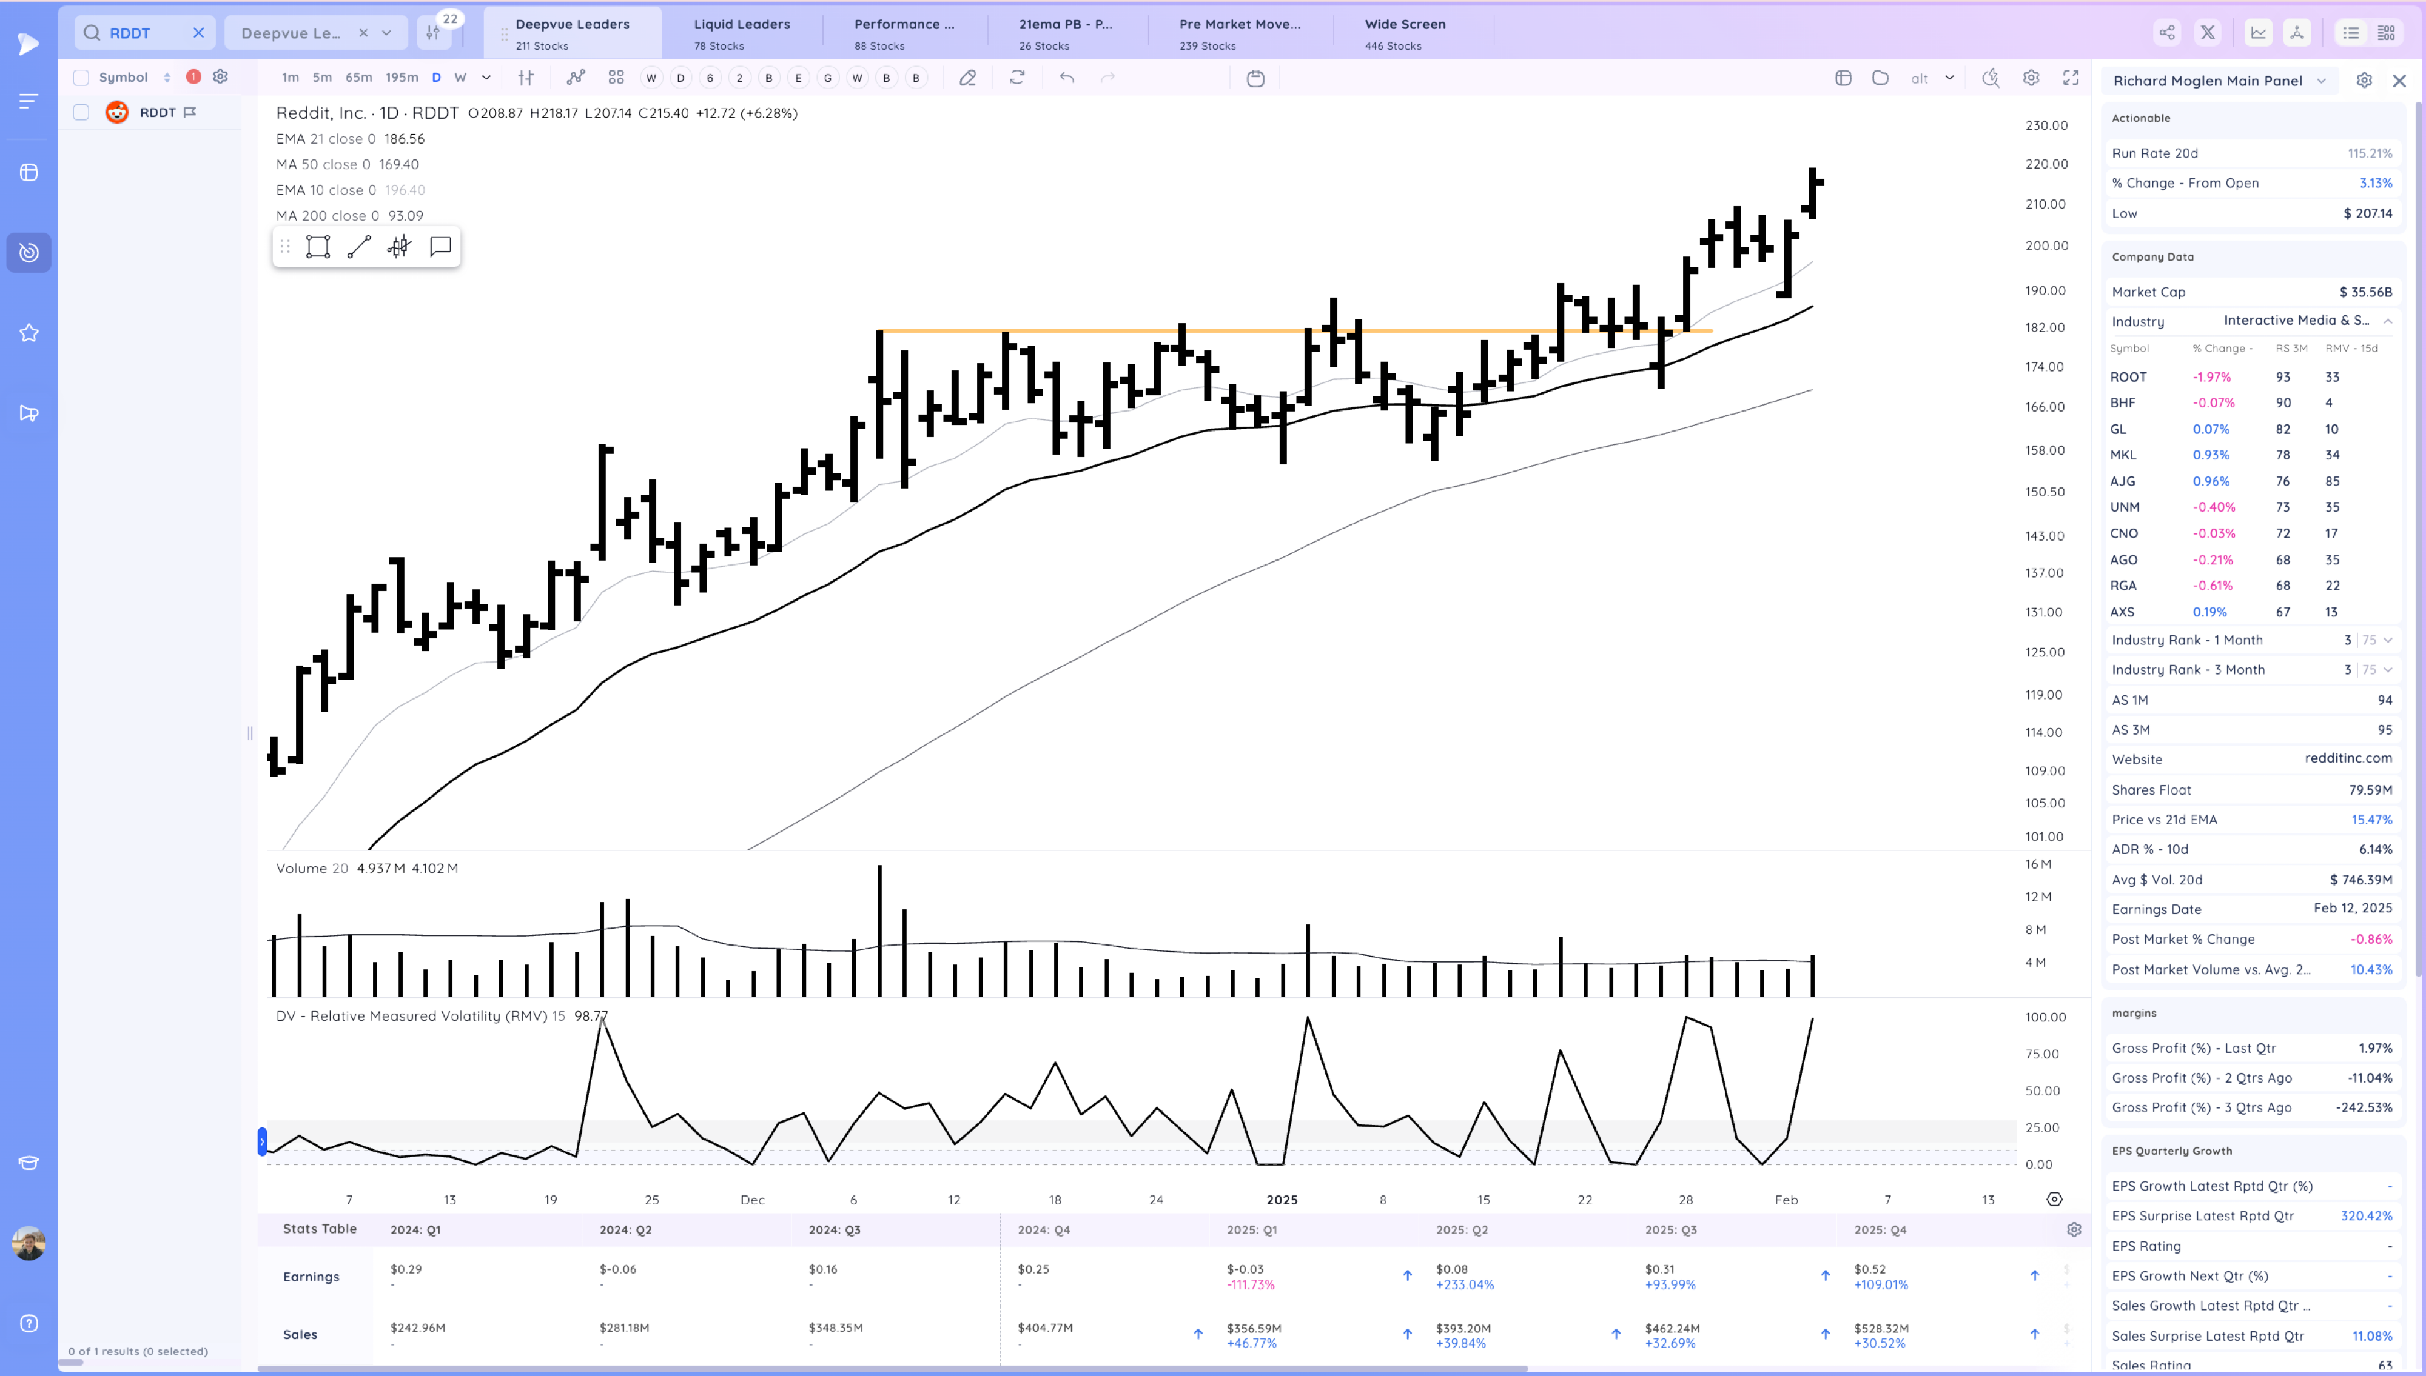
Task: Select the 65m timeframe button
Action: pyautogui.click(x=358, y=78)
